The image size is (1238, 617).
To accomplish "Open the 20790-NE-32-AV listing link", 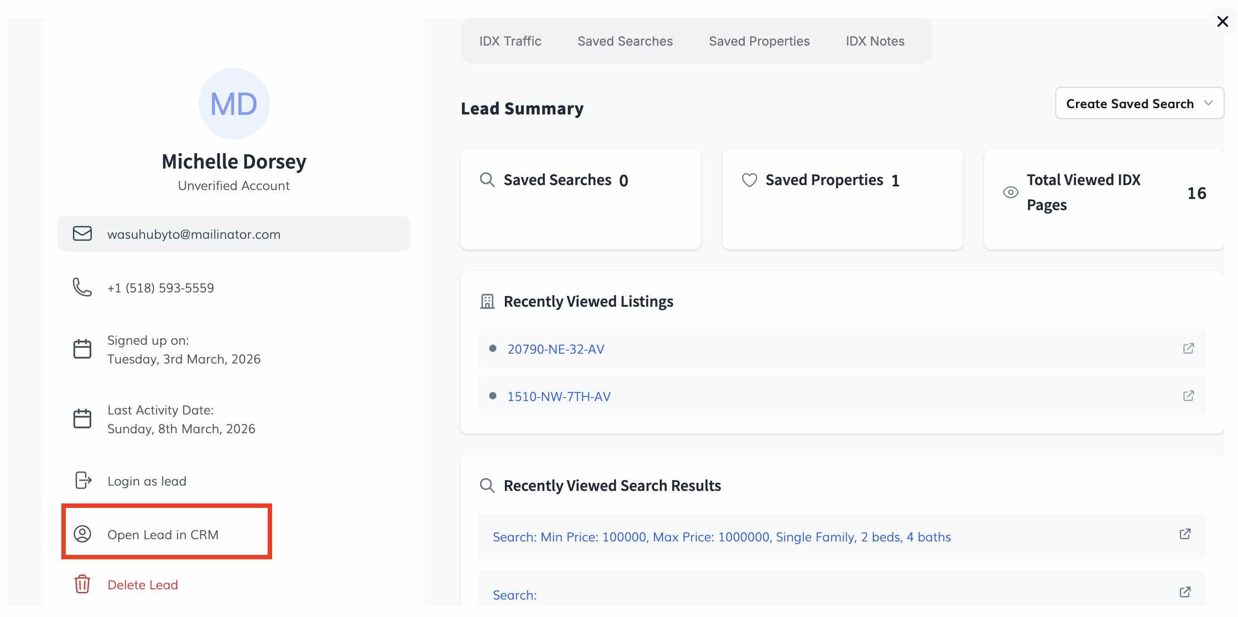I will coord(555,349).
